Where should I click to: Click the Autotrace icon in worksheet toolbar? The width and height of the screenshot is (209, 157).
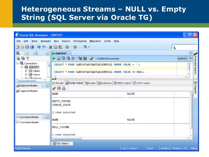pyautogui.click(x=85, y=58)
